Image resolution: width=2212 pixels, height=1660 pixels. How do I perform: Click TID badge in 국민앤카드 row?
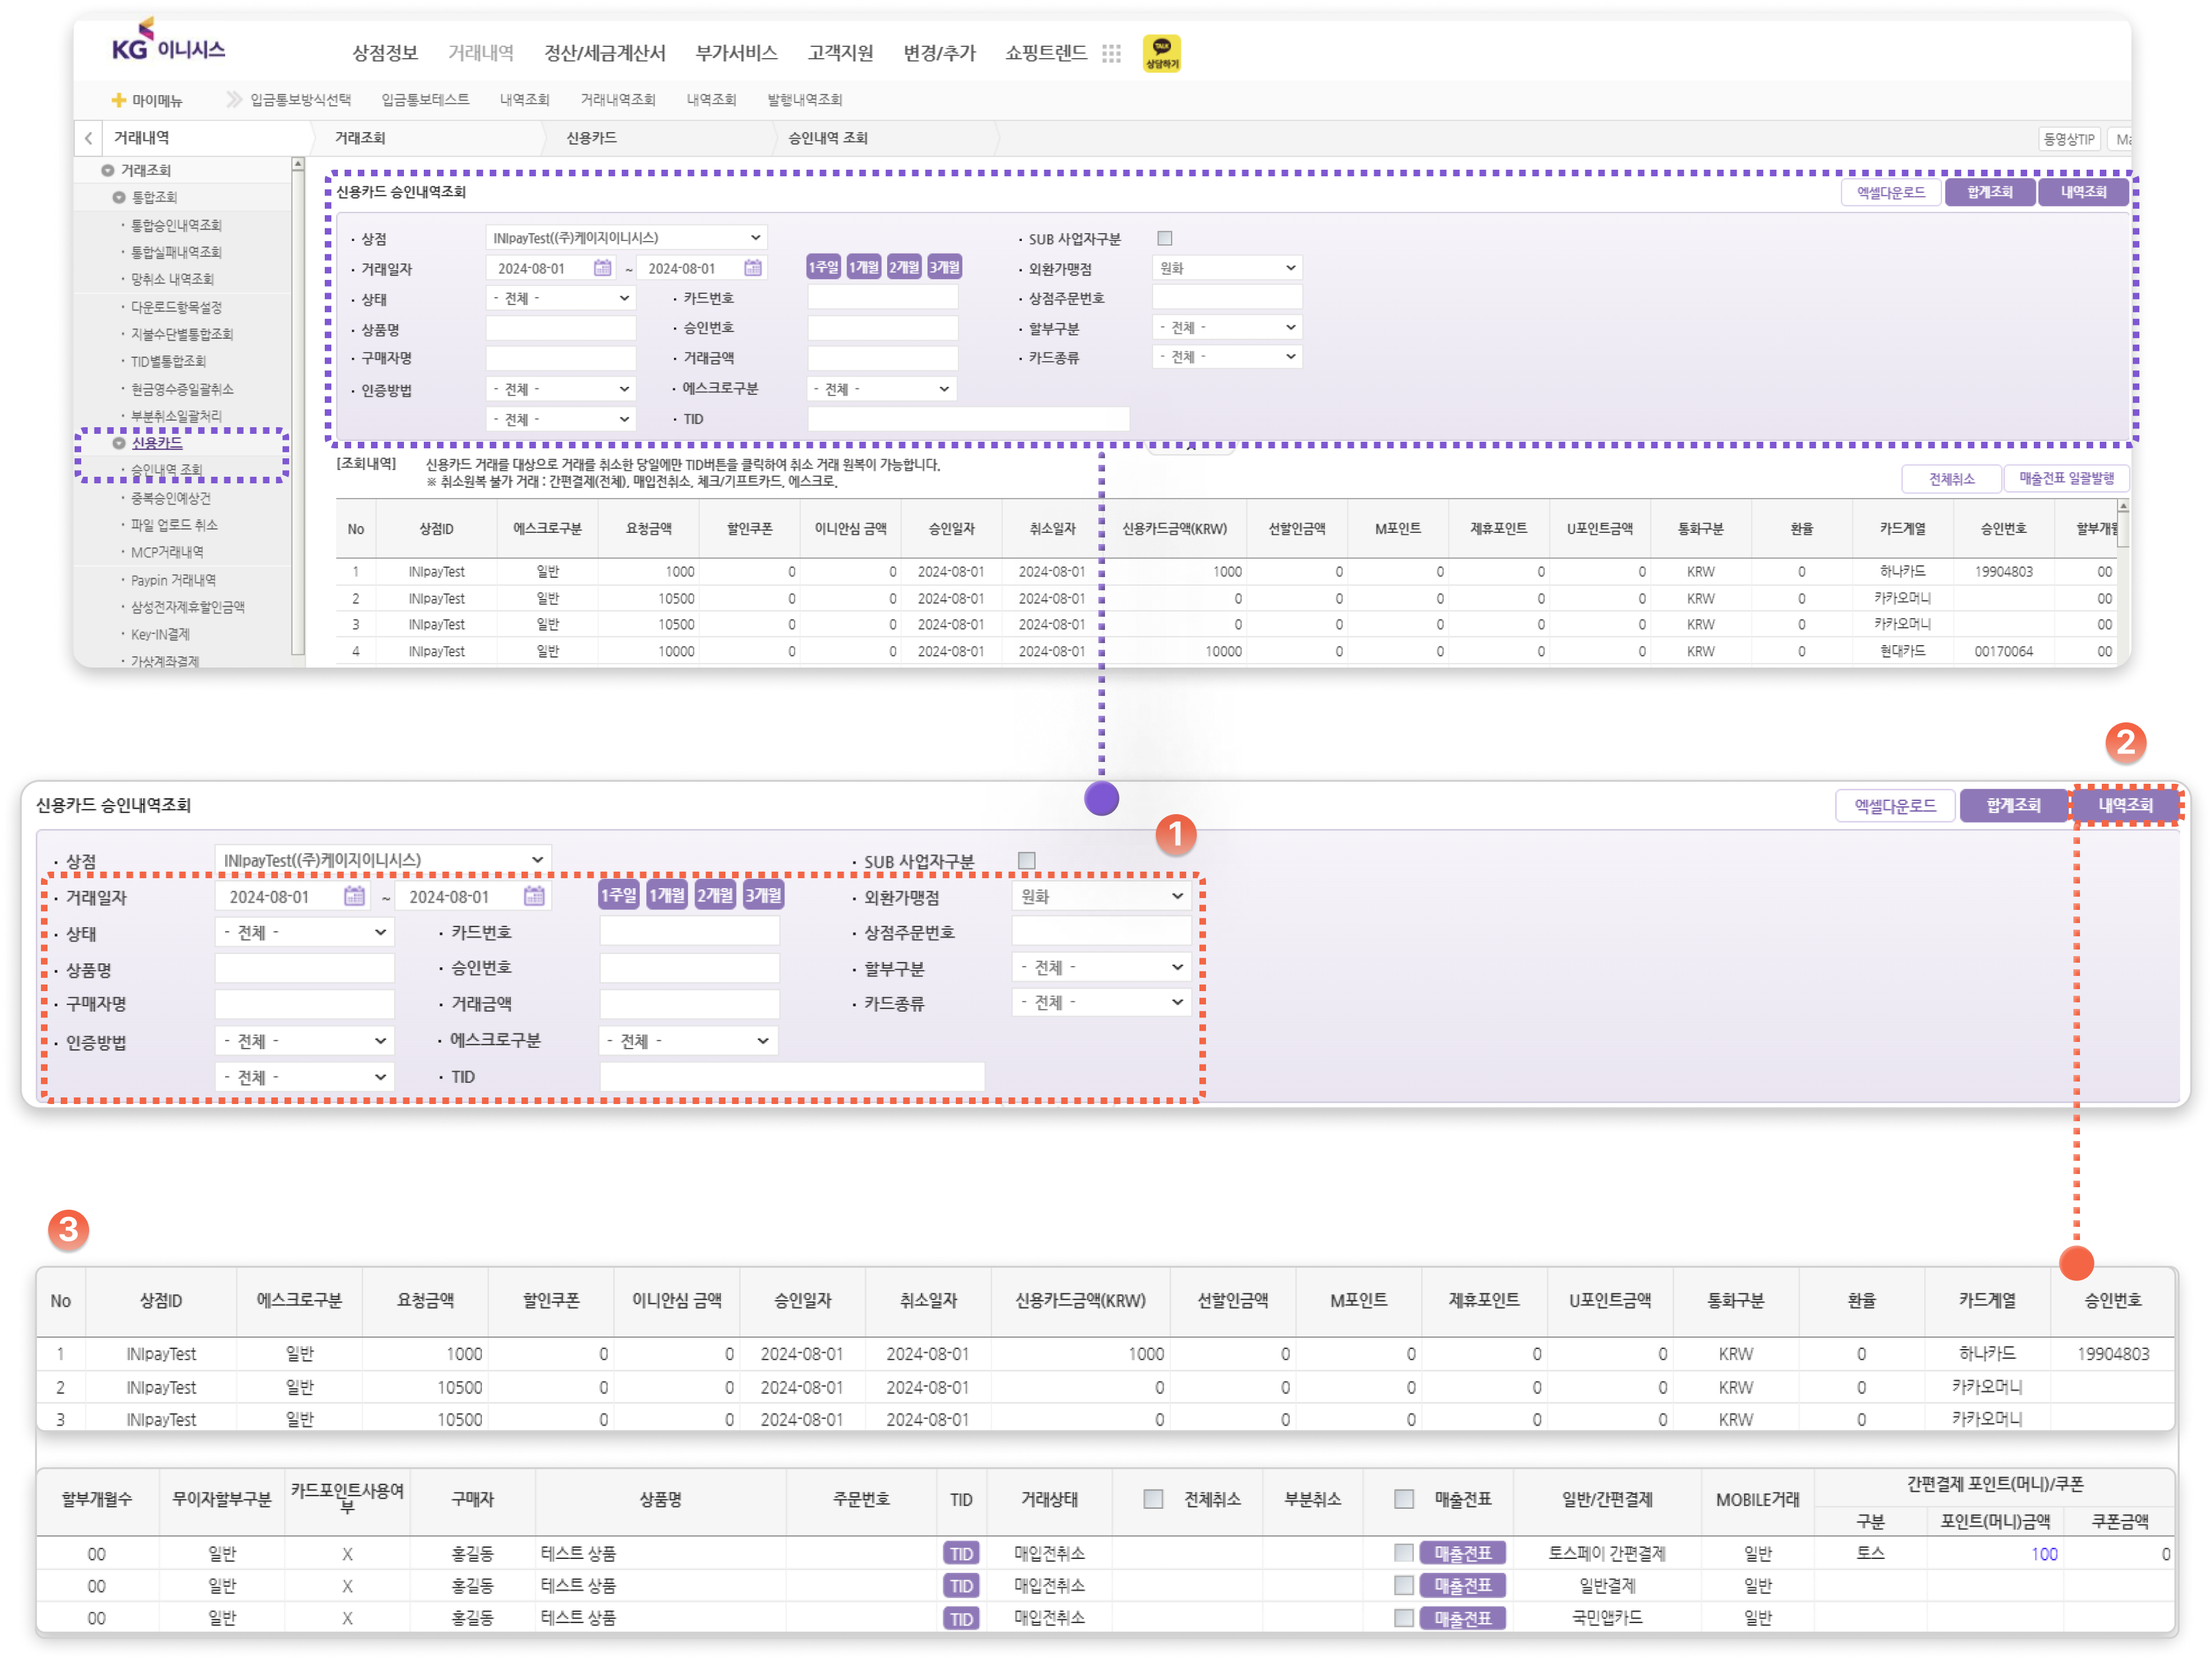pyautogui.click(x=961, y=1618)
